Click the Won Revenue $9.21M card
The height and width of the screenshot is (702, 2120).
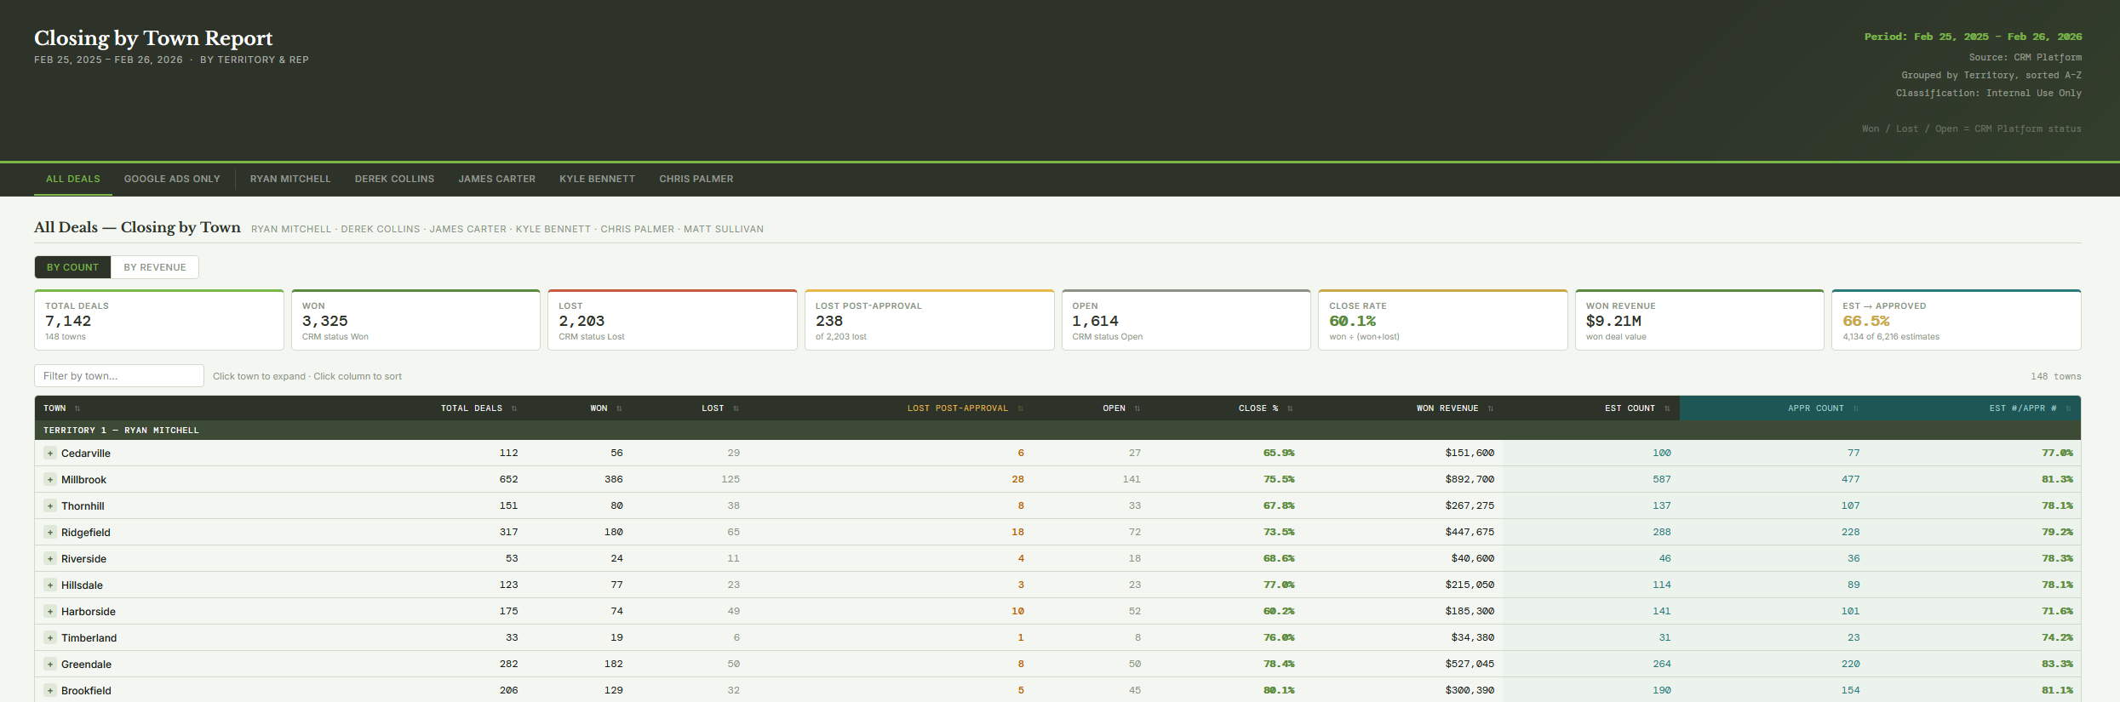pos(1699,320)
